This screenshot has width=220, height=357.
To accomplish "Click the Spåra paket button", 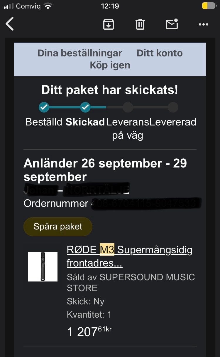I will point(58,227).
